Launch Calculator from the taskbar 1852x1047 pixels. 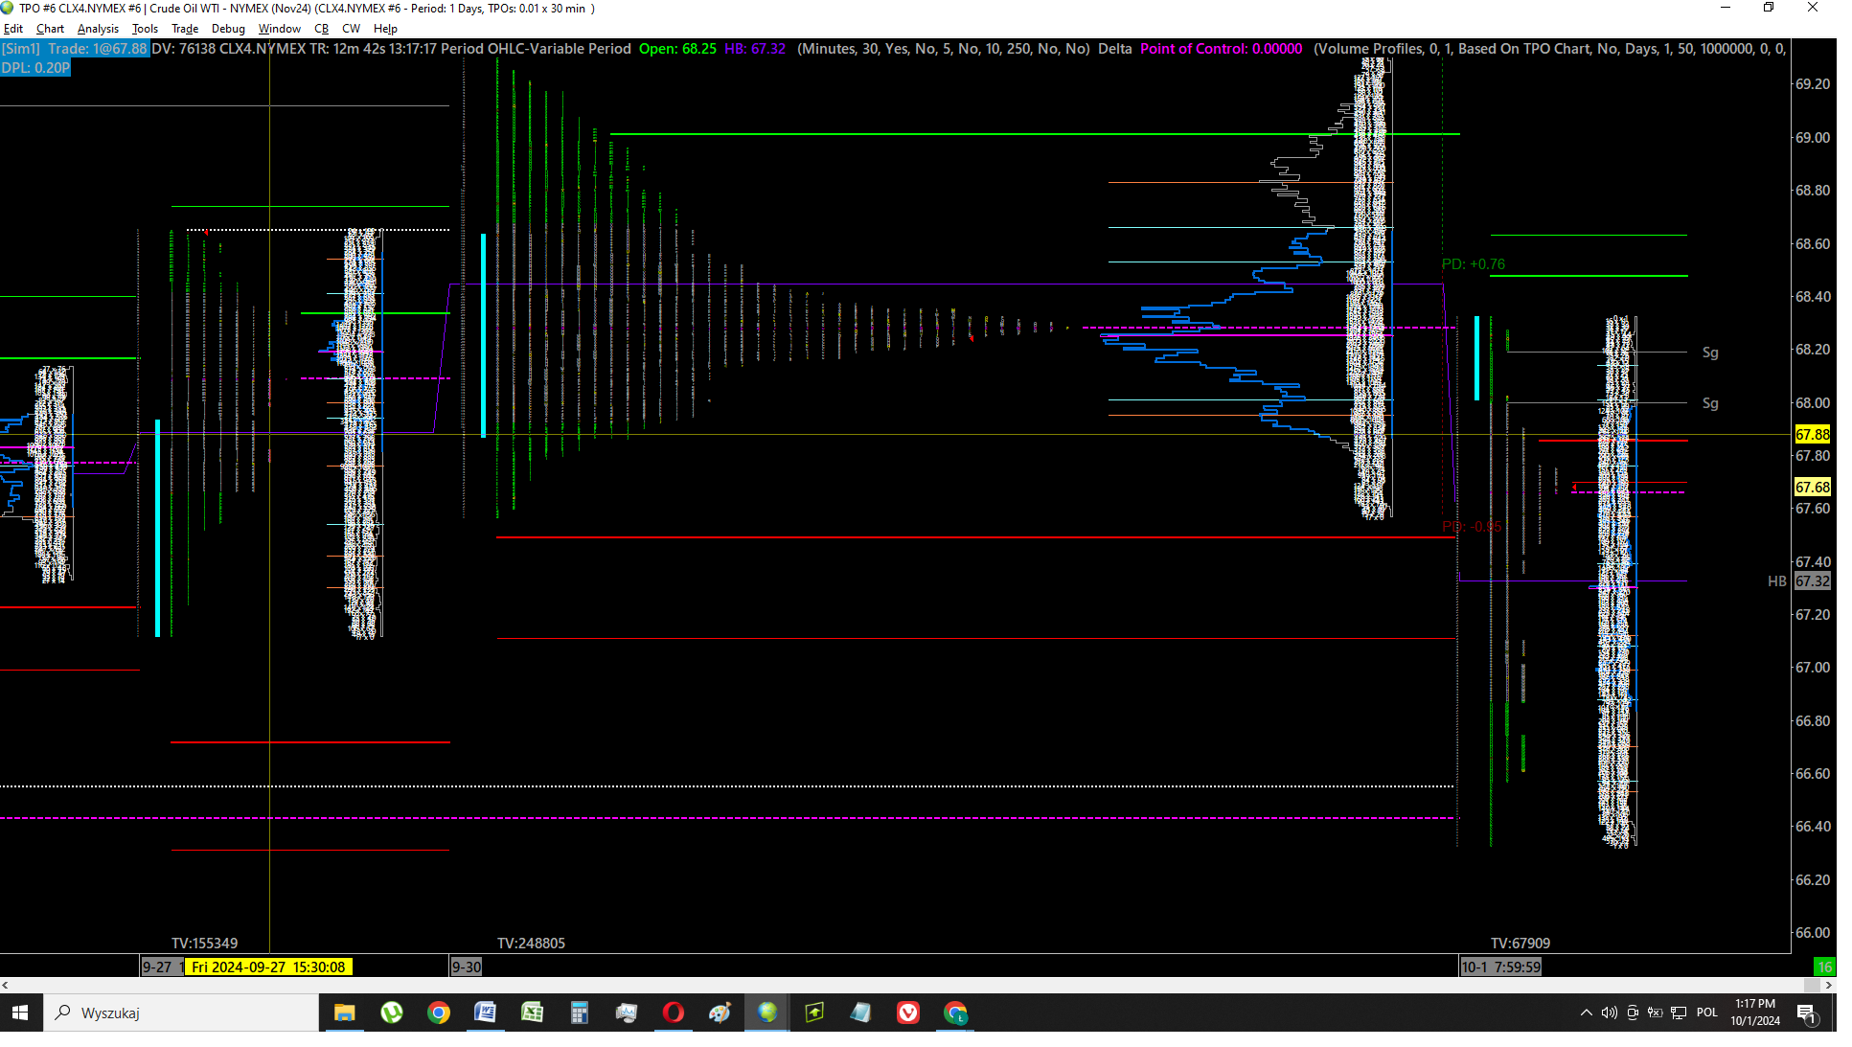(x=580, y=1013)
